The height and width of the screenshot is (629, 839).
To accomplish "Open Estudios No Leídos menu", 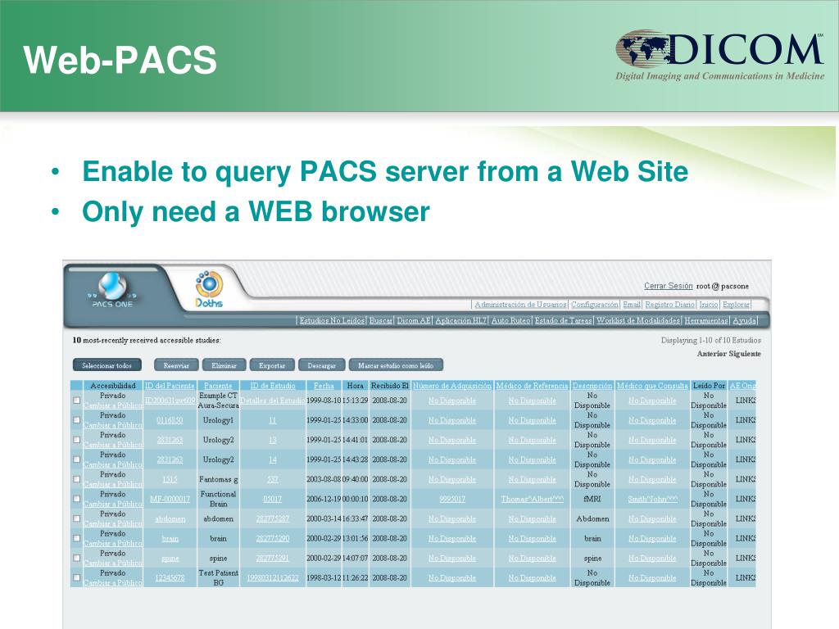I will click(x=332, y=320).
